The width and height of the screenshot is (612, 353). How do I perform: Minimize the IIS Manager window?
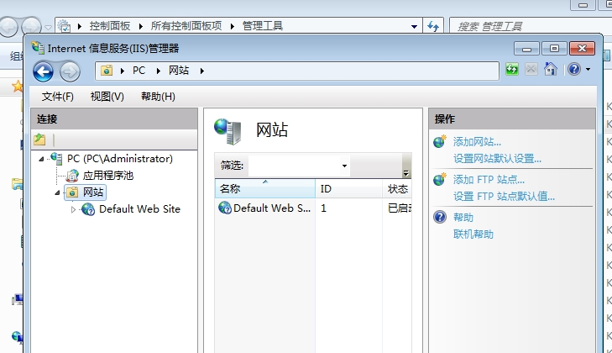[x=526, y=49]
